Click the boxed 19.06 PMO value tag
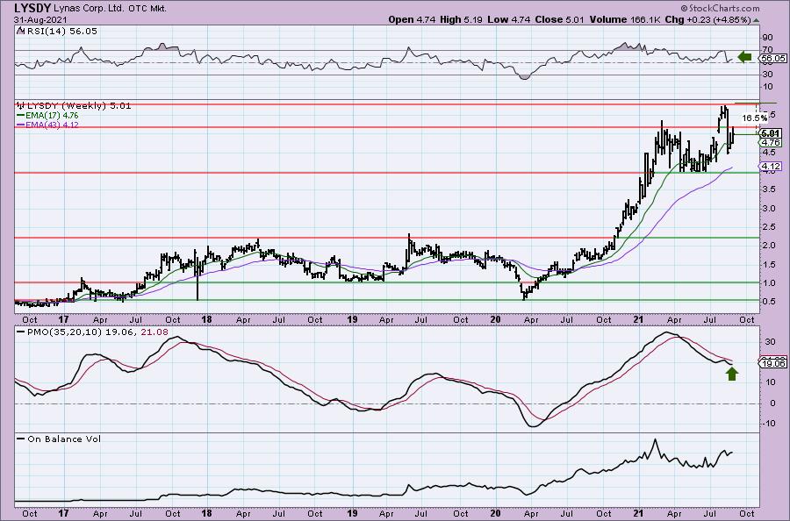The image size is (790, 521). (772, 363)
